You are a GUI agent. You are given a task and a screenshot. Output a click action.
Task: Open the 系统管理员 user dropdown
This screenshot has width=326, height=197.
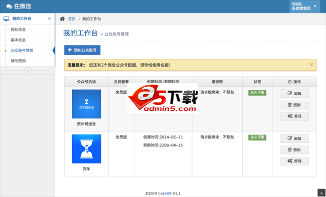[x=304, y=7]
